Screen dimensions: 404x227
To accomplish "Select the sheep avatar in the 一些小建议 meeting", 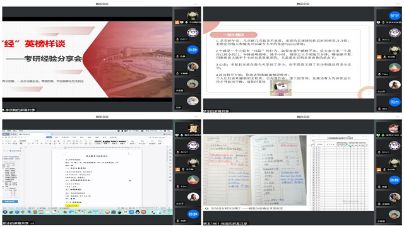I will [x=395, y=33].
